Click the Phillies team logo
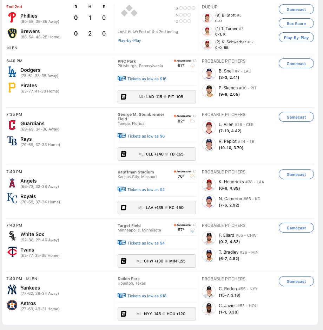Image resolution: width=323 pixels, height=330 pixels. coord(12,18)
